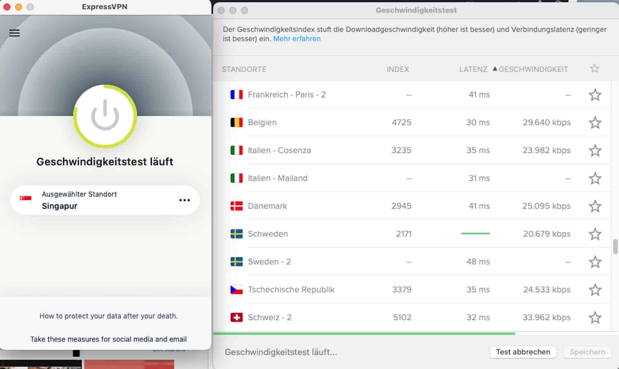This screenshot has width=619, height=369.
Task: Click the Czech Republic flag icon
Action: [x=236, y=289]
